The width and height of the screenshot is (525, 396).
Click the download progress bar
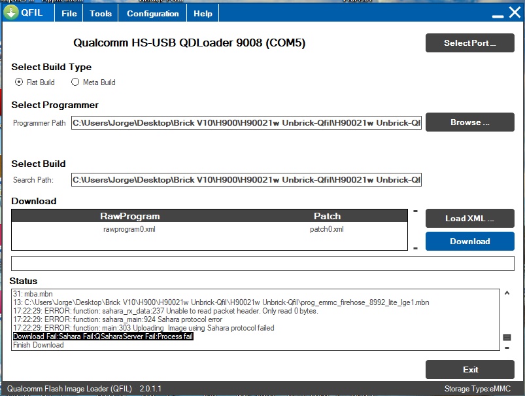coord(263,264)
